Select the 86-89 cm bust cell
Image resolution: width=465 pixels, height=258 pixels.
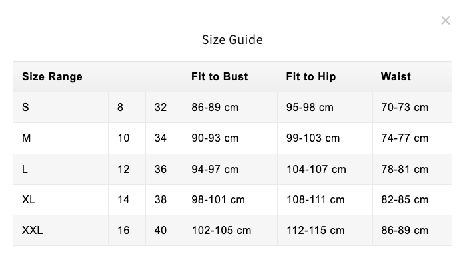215,107
